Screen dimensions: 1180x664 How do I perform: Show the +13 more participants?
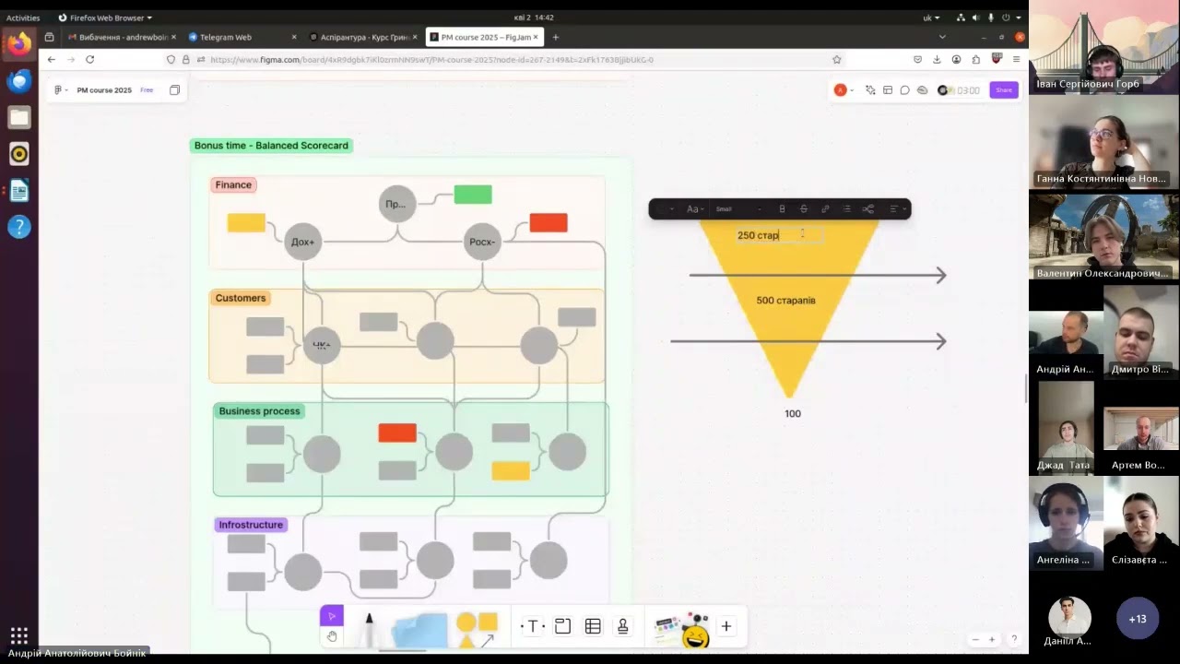pos(1138,619)
